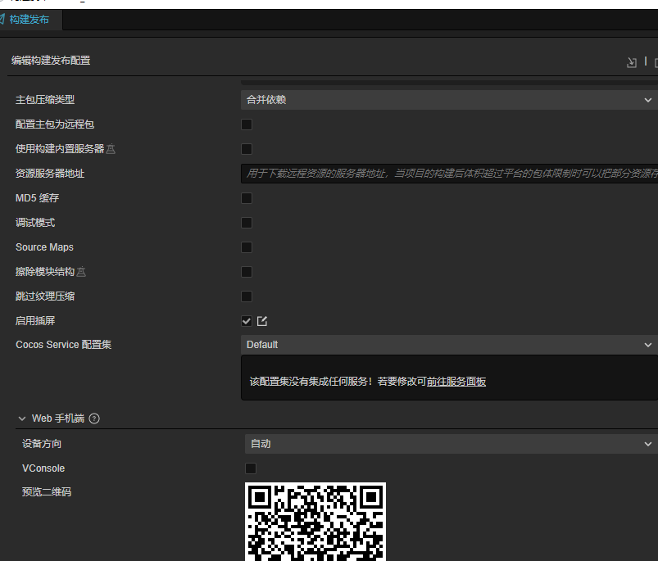Toggle the 擦除模块结构 checkbox
The width and height of the screenshot is (658, 561).
[x=247, y=272]
